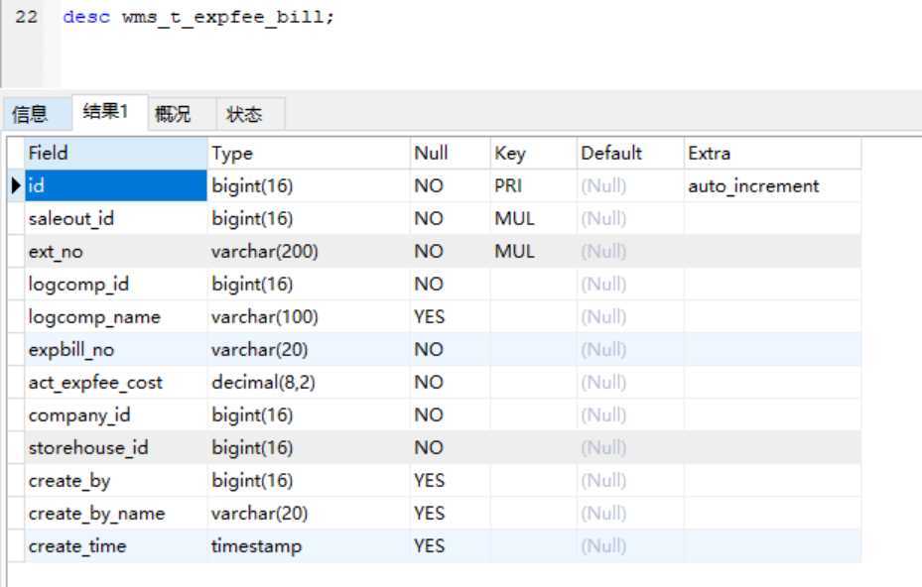Click line number 22 in the editor gutter
922x587 pixels.
(x=26, y=17)
